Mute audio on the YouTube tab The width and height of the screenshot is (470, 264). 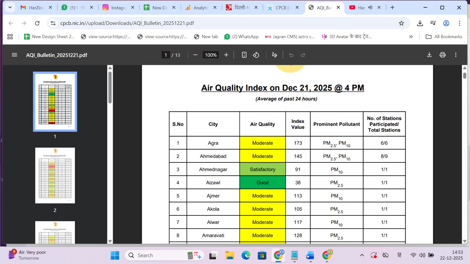(x=370, y=7)
